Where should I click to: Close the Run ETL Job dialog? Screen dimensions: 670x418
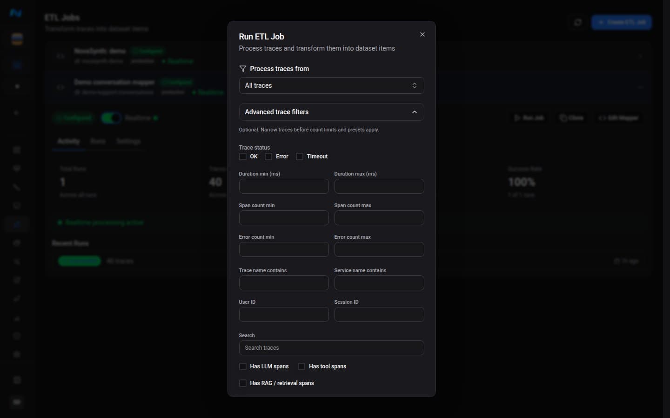[x=422, y=34]
